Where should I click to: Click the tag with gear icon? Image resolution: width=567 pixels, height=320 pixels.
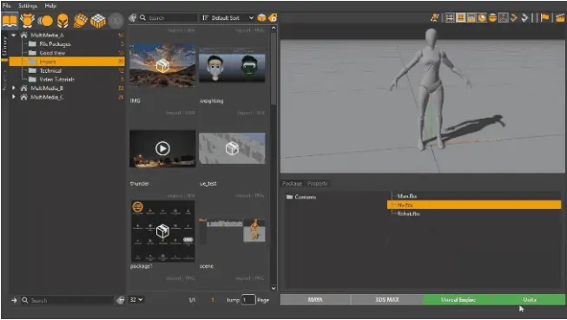(x=273, y=17)
